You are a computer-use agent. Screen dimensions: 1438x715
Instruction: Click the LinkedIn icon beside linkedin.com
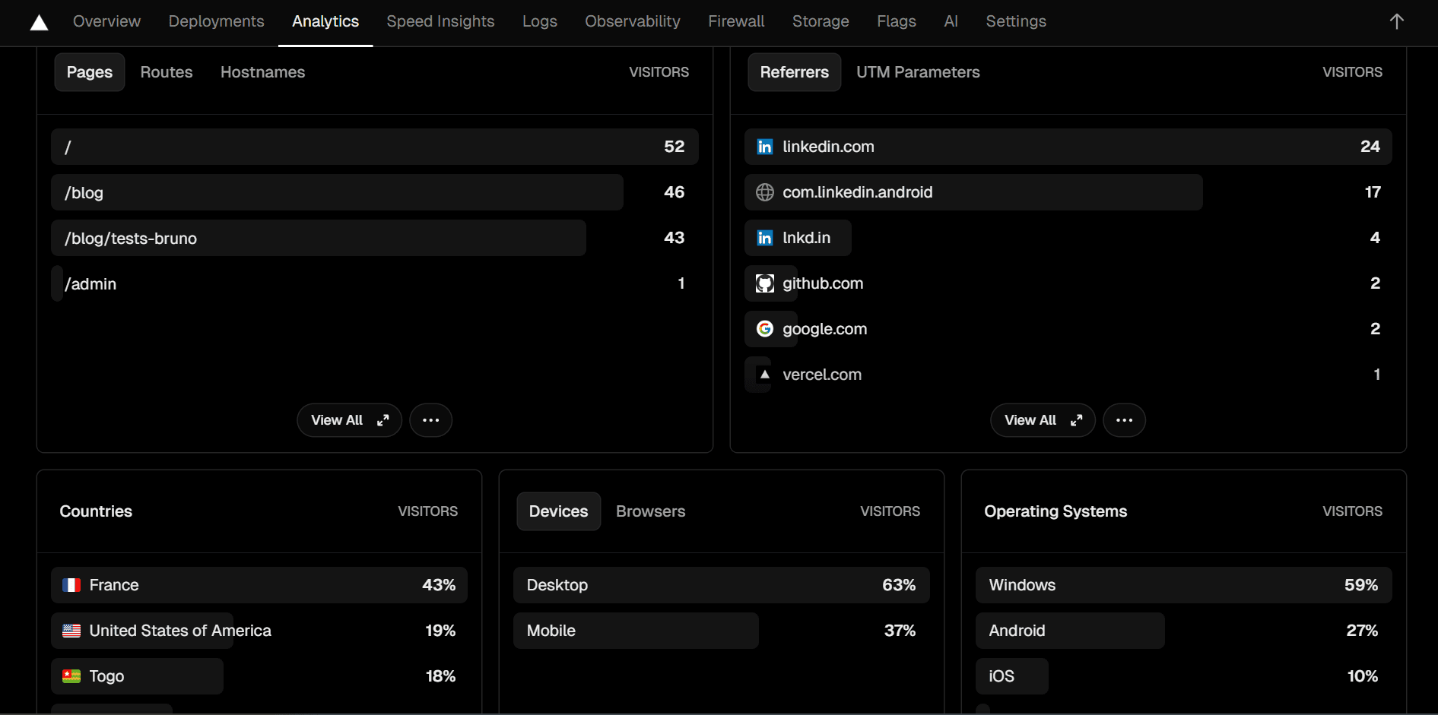(x=764, y=146)
